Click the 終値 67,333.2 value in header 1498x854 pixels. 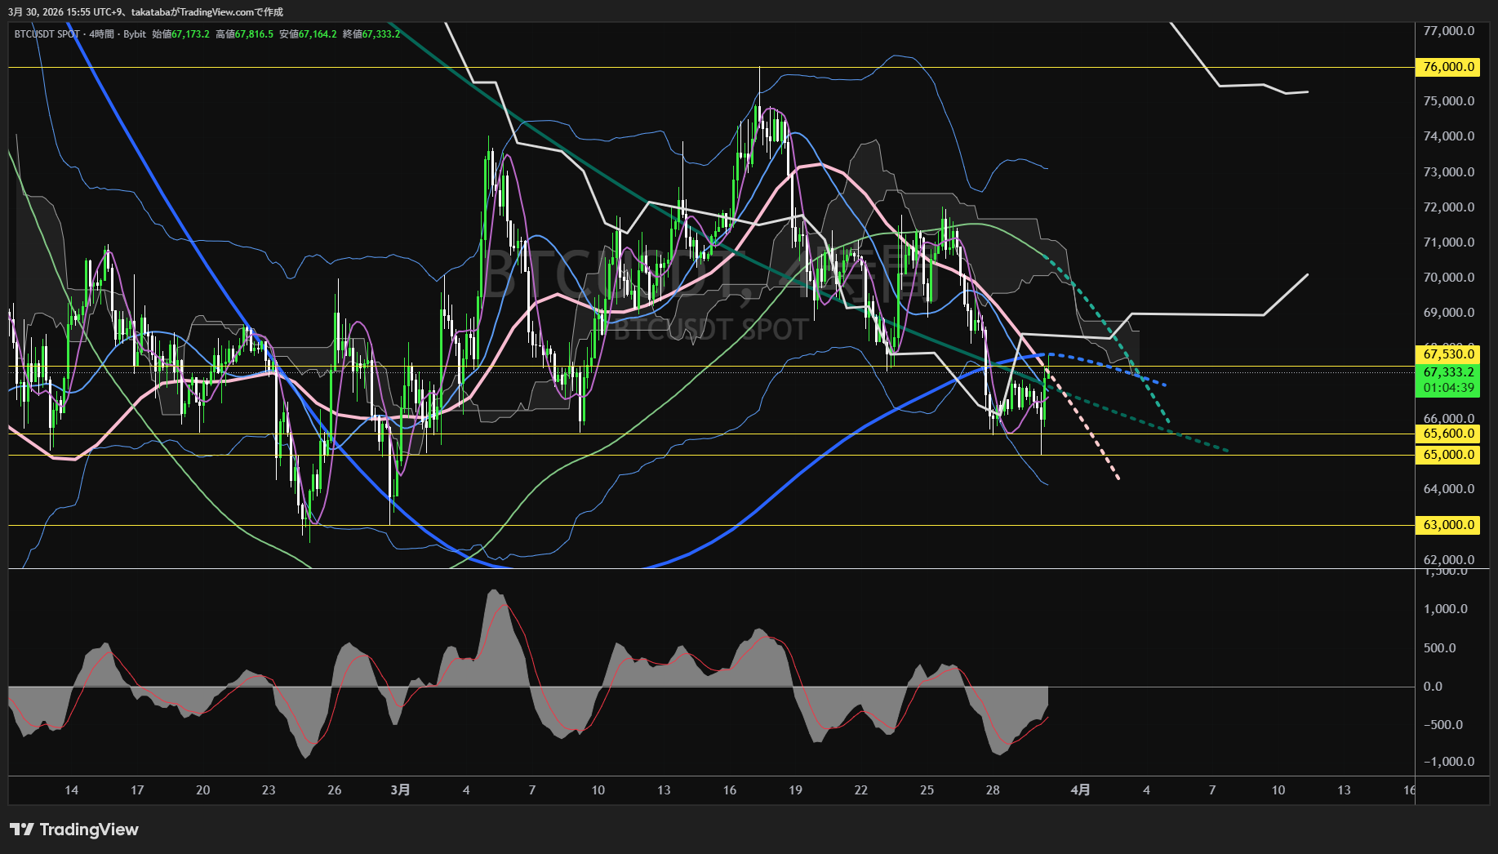pyautogui.click(x=380, y=34)
